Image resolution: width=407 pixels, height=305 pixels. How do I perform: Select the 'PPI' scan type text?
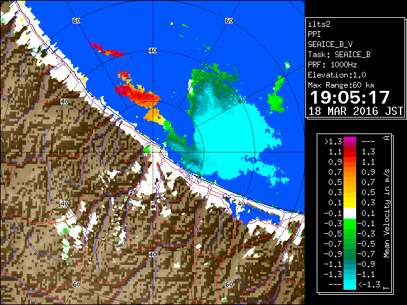click(x=314, y=34)
